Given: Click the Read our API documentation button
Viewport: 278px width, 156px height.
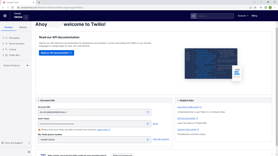Looking at the screenshot, I should tap(56, 53).
